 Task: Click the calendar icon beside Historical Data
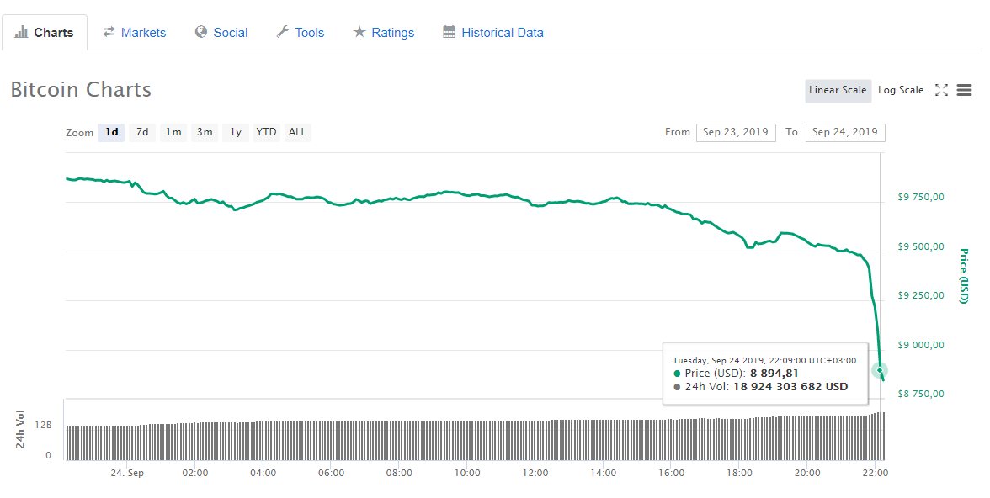(449, 32)
